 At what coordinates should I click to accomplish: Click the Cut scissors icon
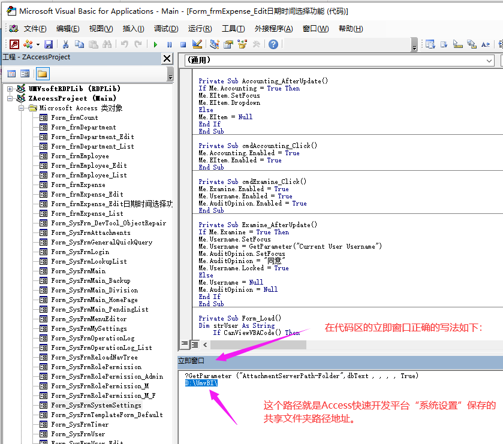click(65, 44)
